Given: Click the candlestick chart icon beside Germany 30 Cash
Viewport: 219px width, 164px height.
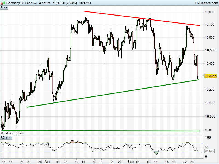Looking at the screenshot, I should pos(3,3).
